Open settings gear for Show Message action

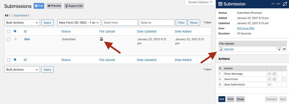coord(269,74)
